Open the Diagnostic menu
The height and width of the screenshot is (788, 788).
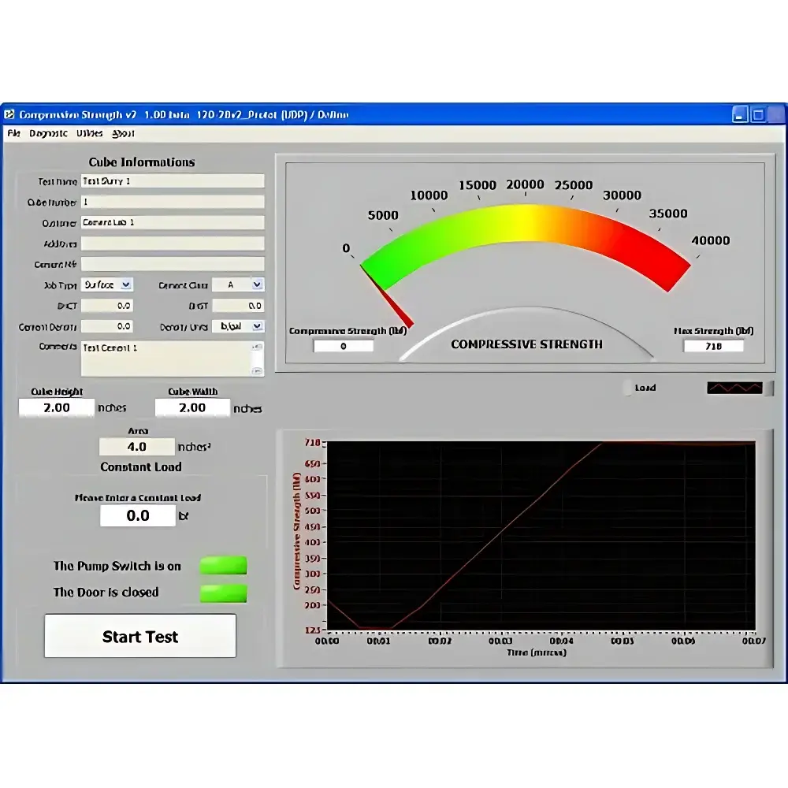click(x=48, y=134)
